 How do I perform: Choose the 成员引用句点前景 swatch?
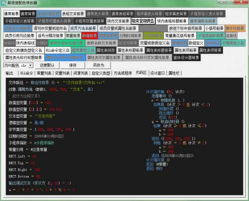20,36
